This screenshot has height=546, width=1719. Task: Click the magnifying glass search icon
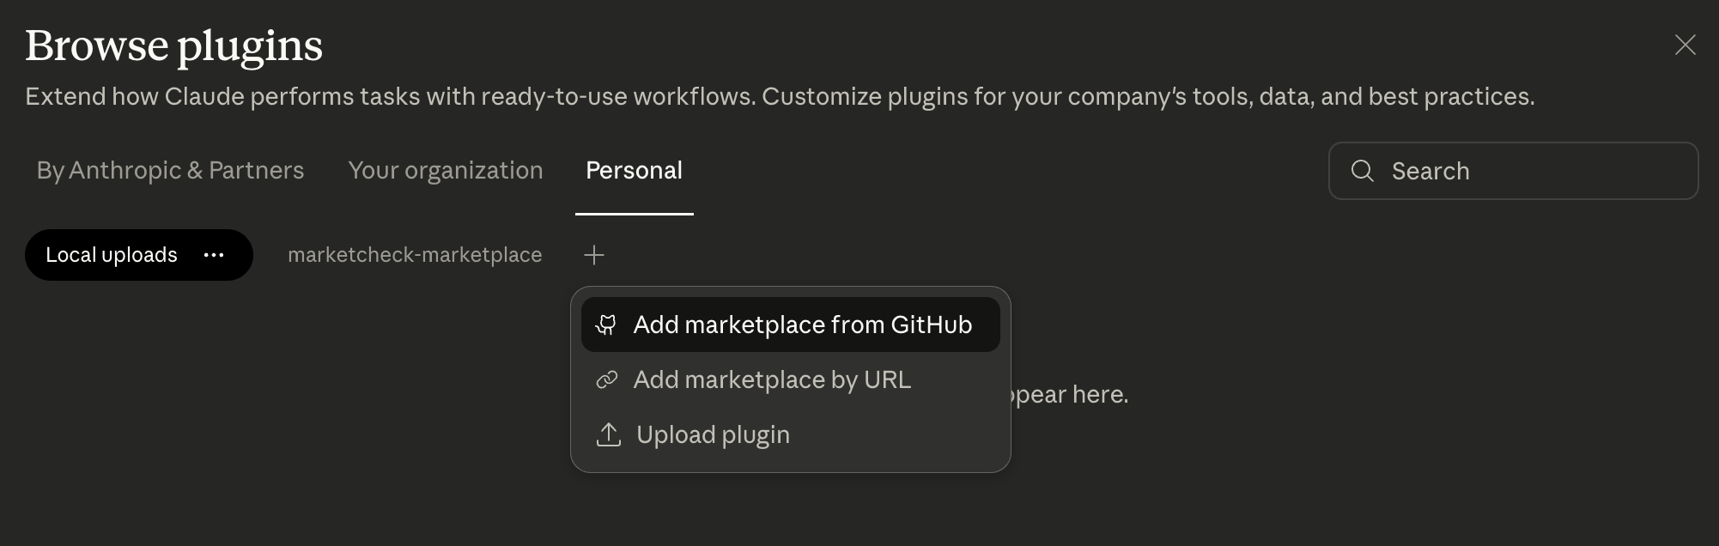(1362, 171)
